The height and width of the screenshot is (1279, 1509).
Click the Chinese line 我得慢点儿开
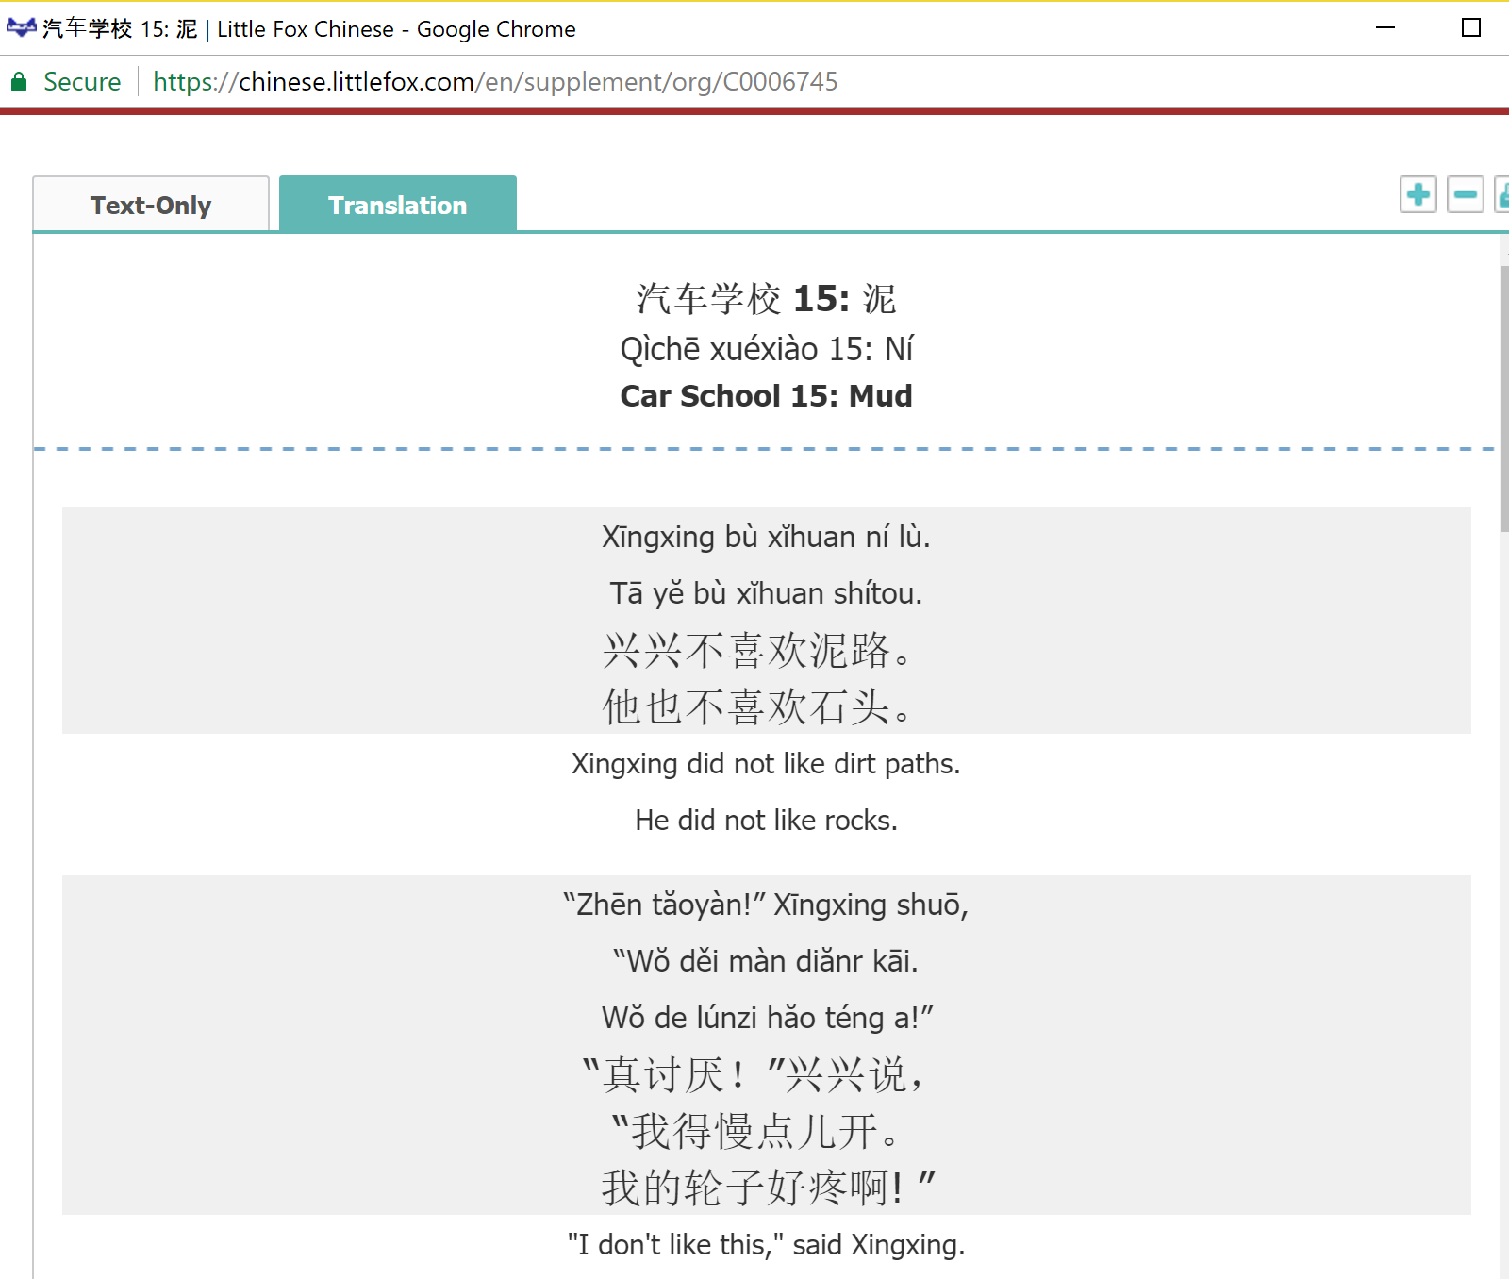757,1131
